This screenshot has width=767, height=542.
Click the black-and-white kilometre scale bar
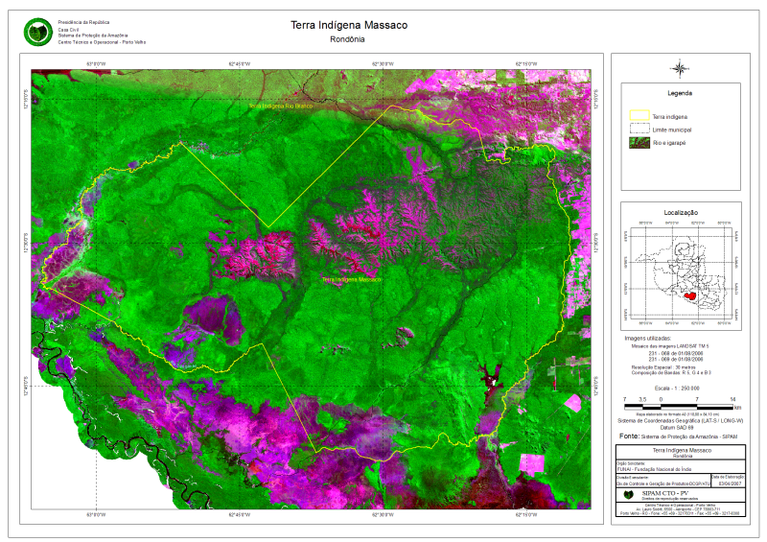[679, 407]
